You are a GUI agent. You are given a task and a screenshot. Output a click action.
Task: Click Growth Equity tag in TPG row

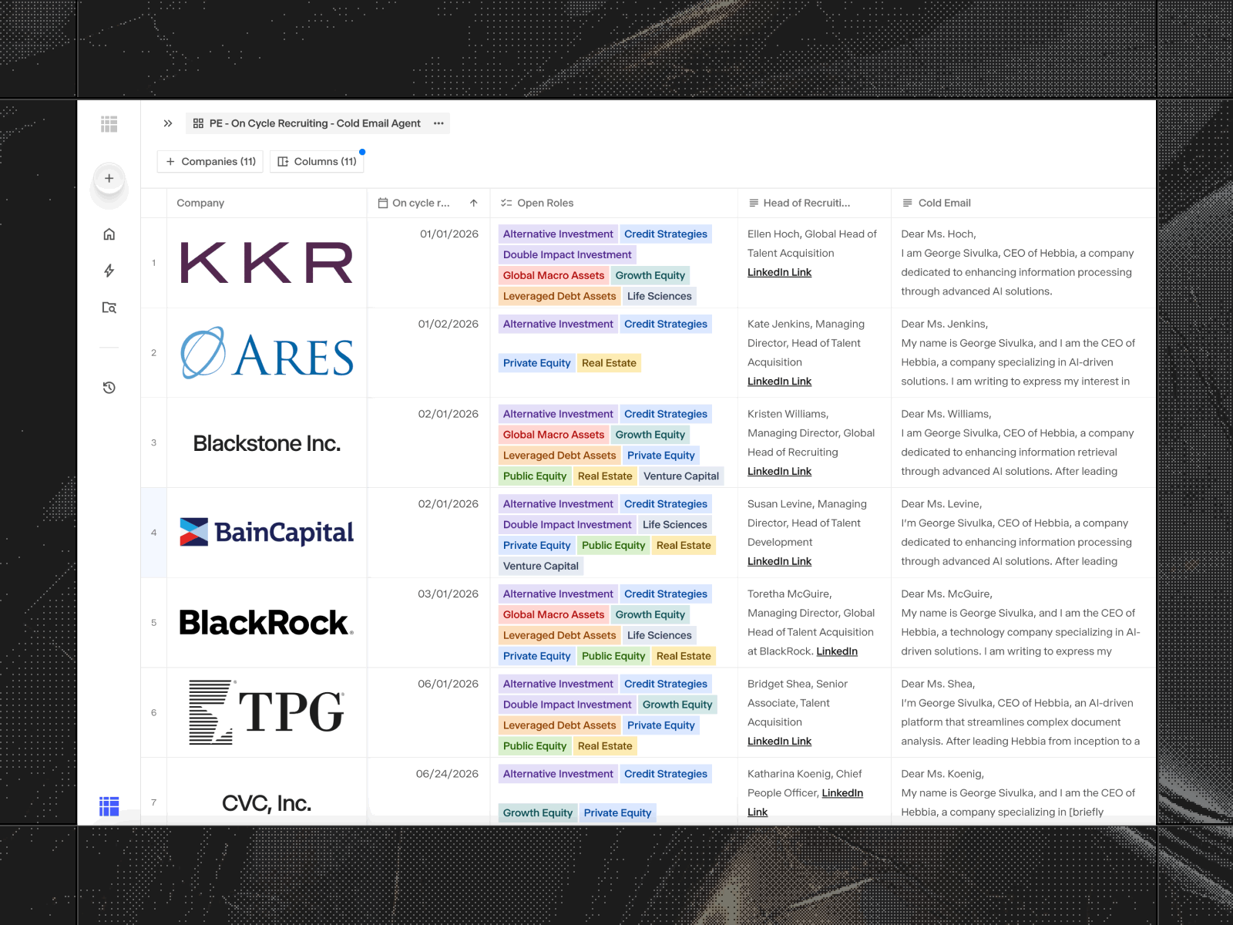tap(677, 705)
